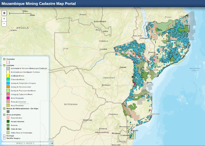This screenshot has width=205, height=146.
Task: Enable the Geologia layer checkbox
Action: coord(4,136)
